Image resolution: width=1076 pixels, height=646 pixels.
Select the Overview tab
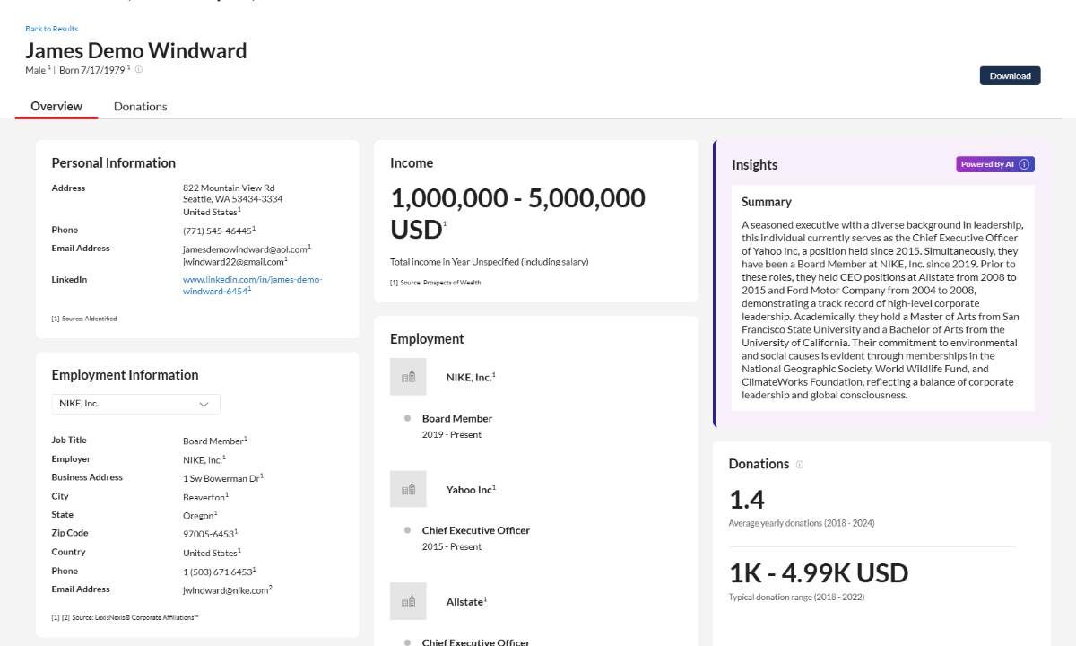[56, 106]
